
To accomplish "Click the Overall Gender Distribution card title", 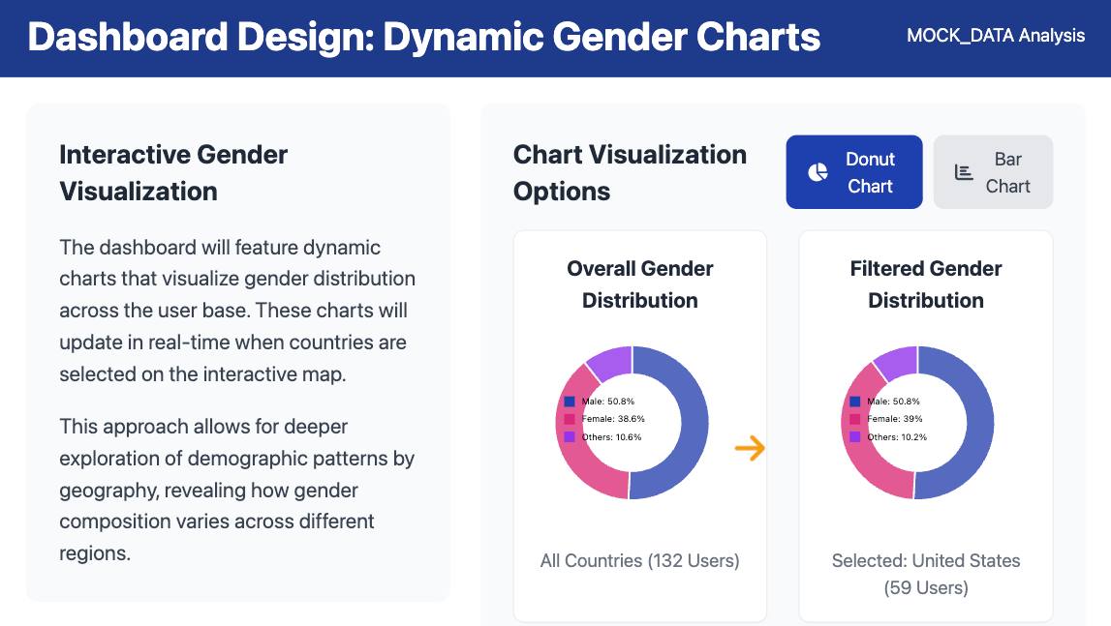I will point(640,283).
